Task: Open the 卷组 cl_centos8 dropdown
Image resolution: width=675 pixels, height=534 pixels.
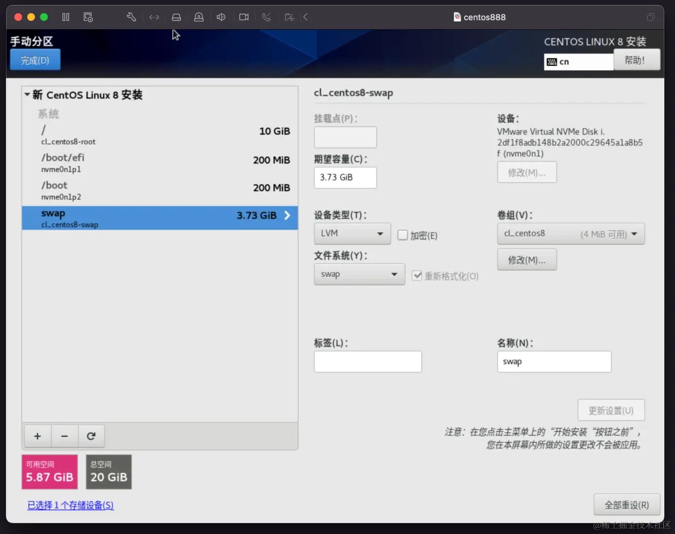Action: (x=571, y=234)
